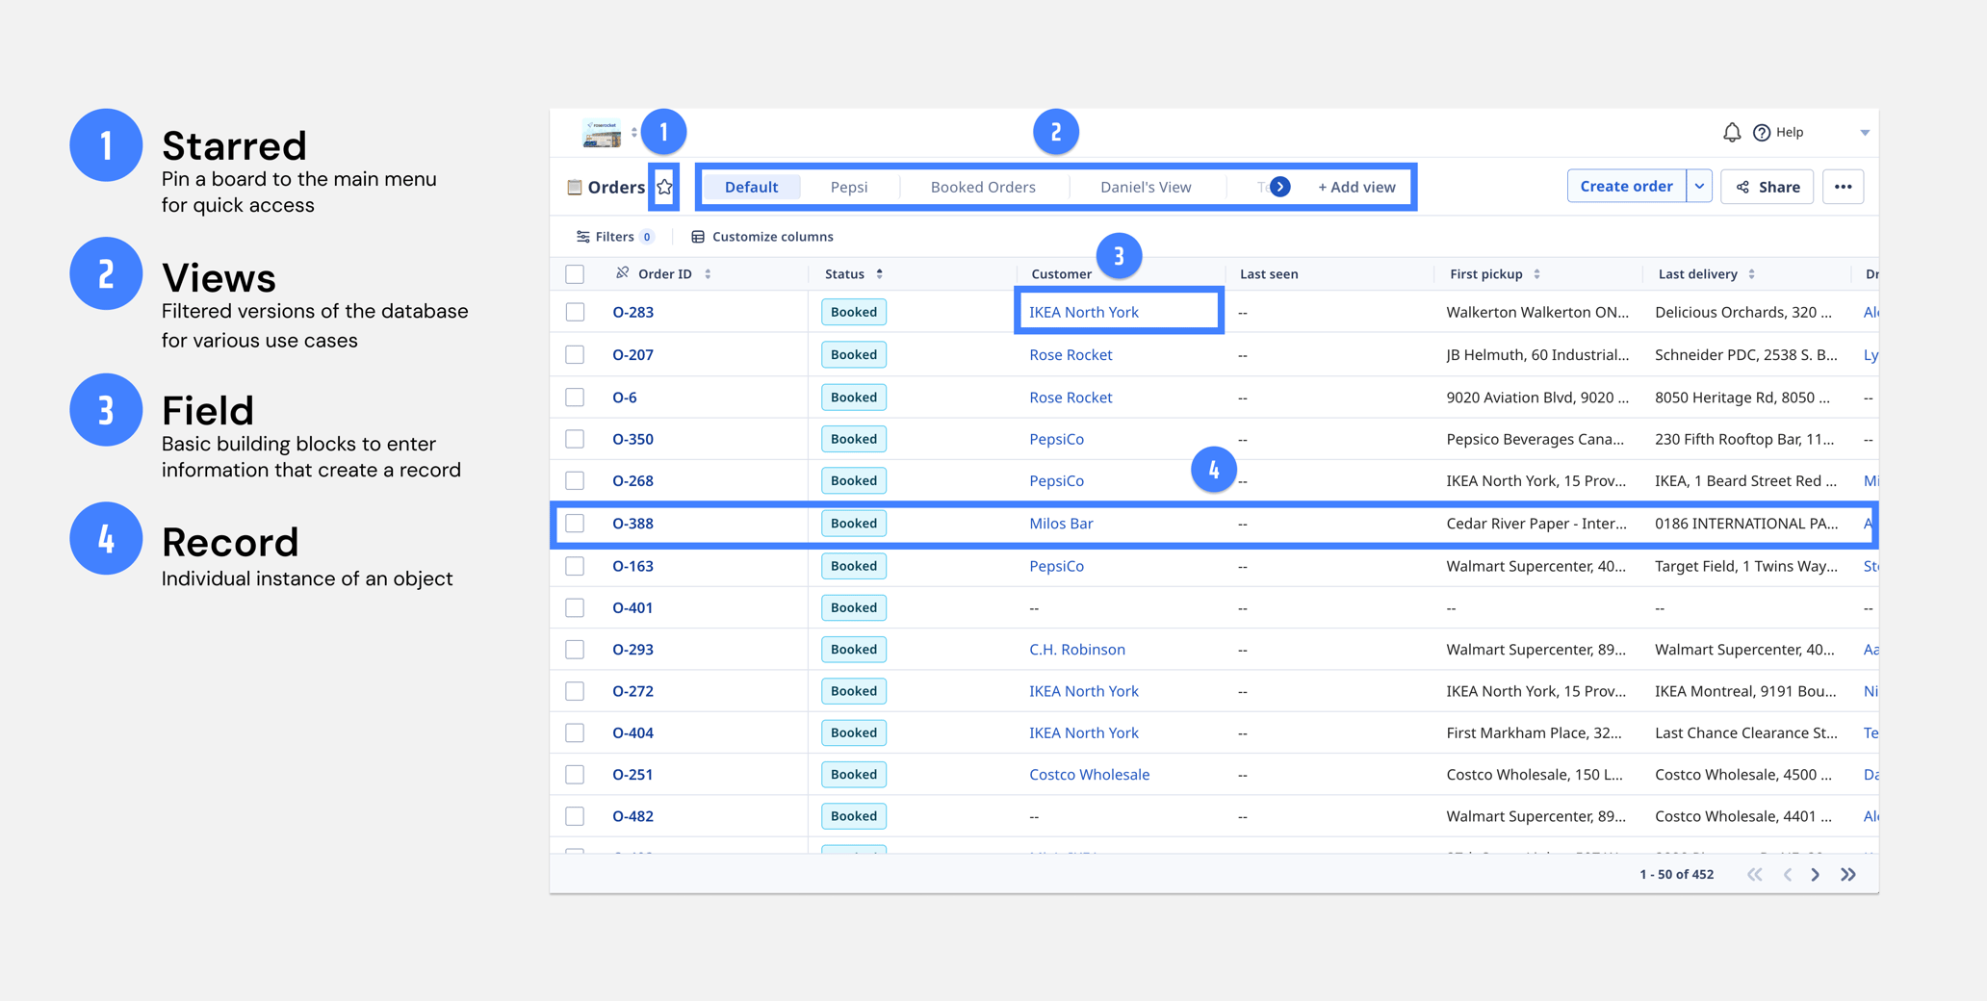Viewport: 1987px width, 1001px height.
Task: Check the box for order O-163
Action: pos(575,566)
